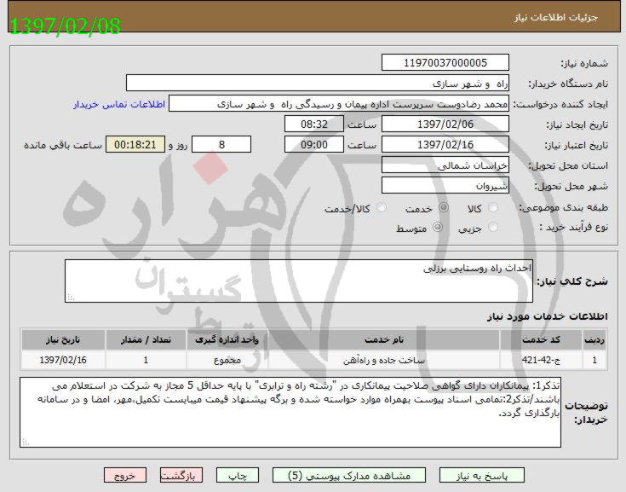
Task: Select the متوسط purchase type radio
Action: click(438, 227)
